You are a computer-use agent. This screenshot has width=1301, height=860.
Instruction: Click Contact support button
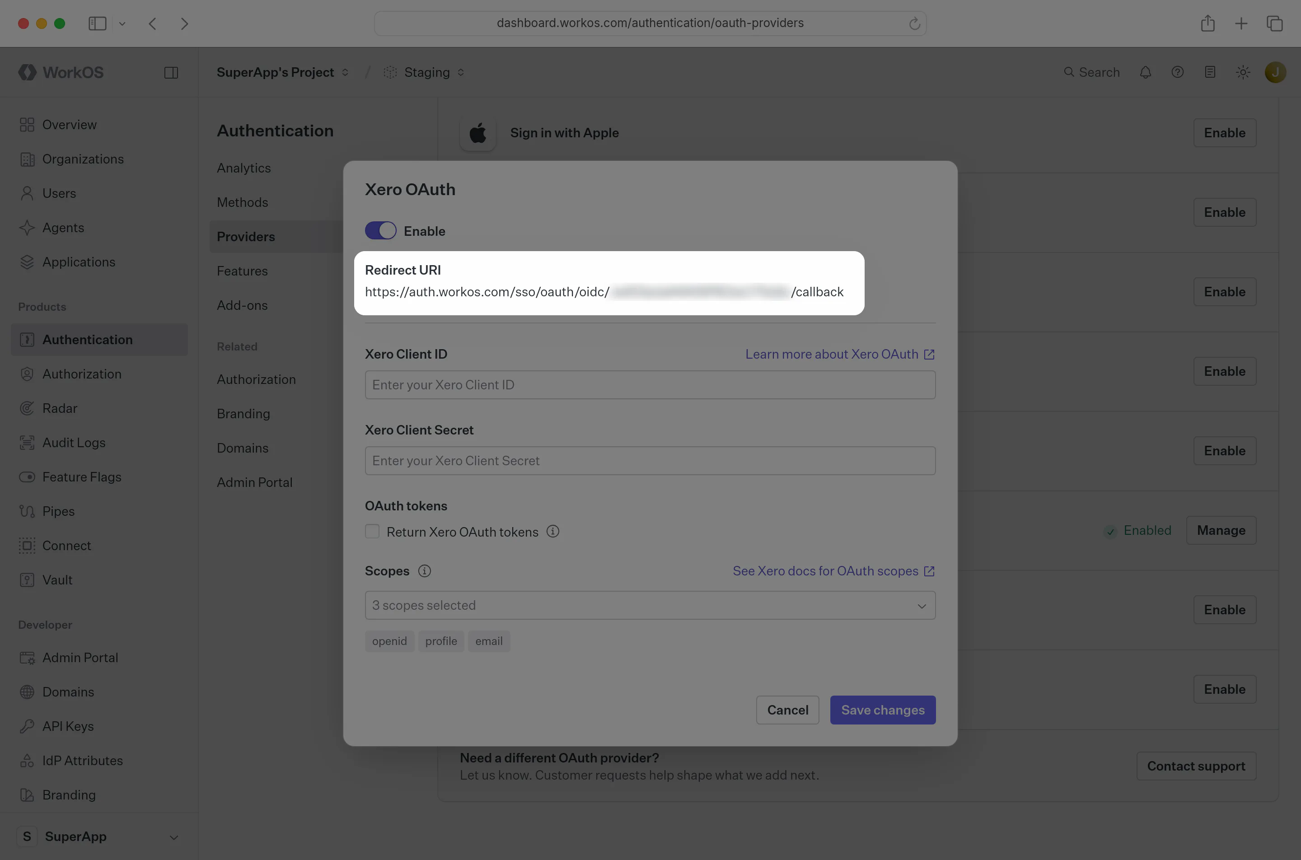click(x=1196, y=766)
